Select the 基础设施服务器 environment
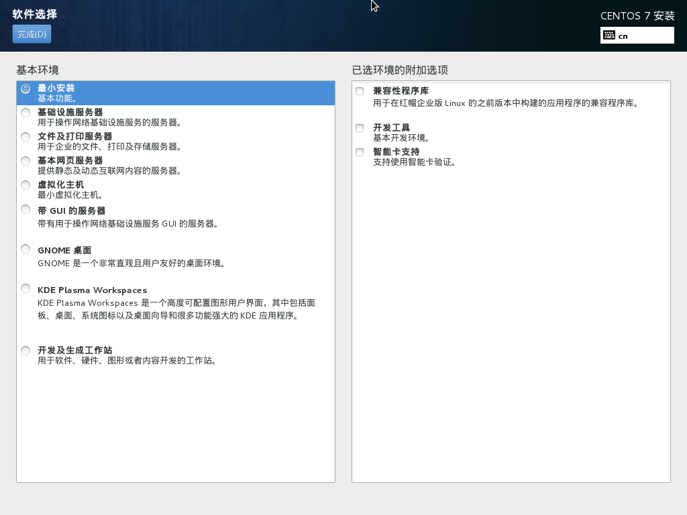This screenshot has width=687, height=515. click(x=25, y=112)
